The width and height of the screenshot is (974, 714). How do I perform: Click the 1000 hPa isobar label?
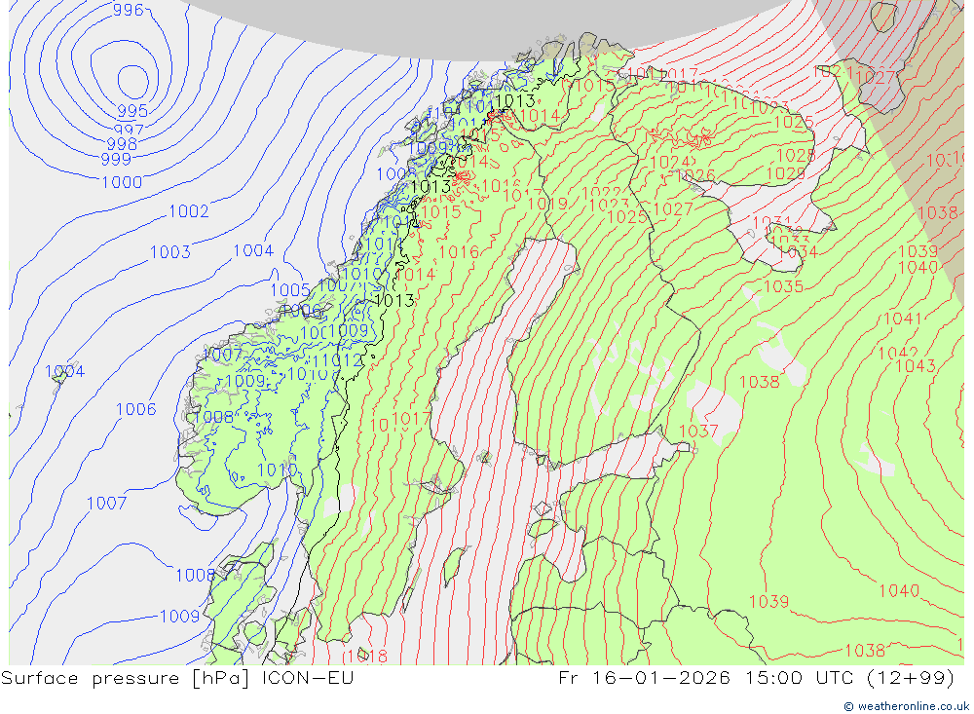(x=122, y=182)
